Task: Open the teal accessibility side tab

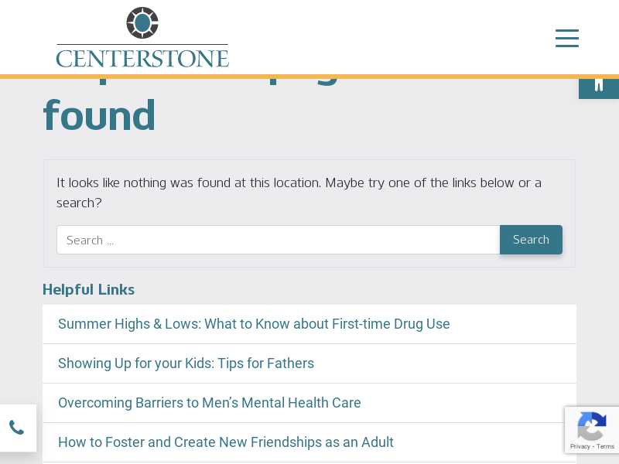Action: pyautogui.click(x=599, y=87)
